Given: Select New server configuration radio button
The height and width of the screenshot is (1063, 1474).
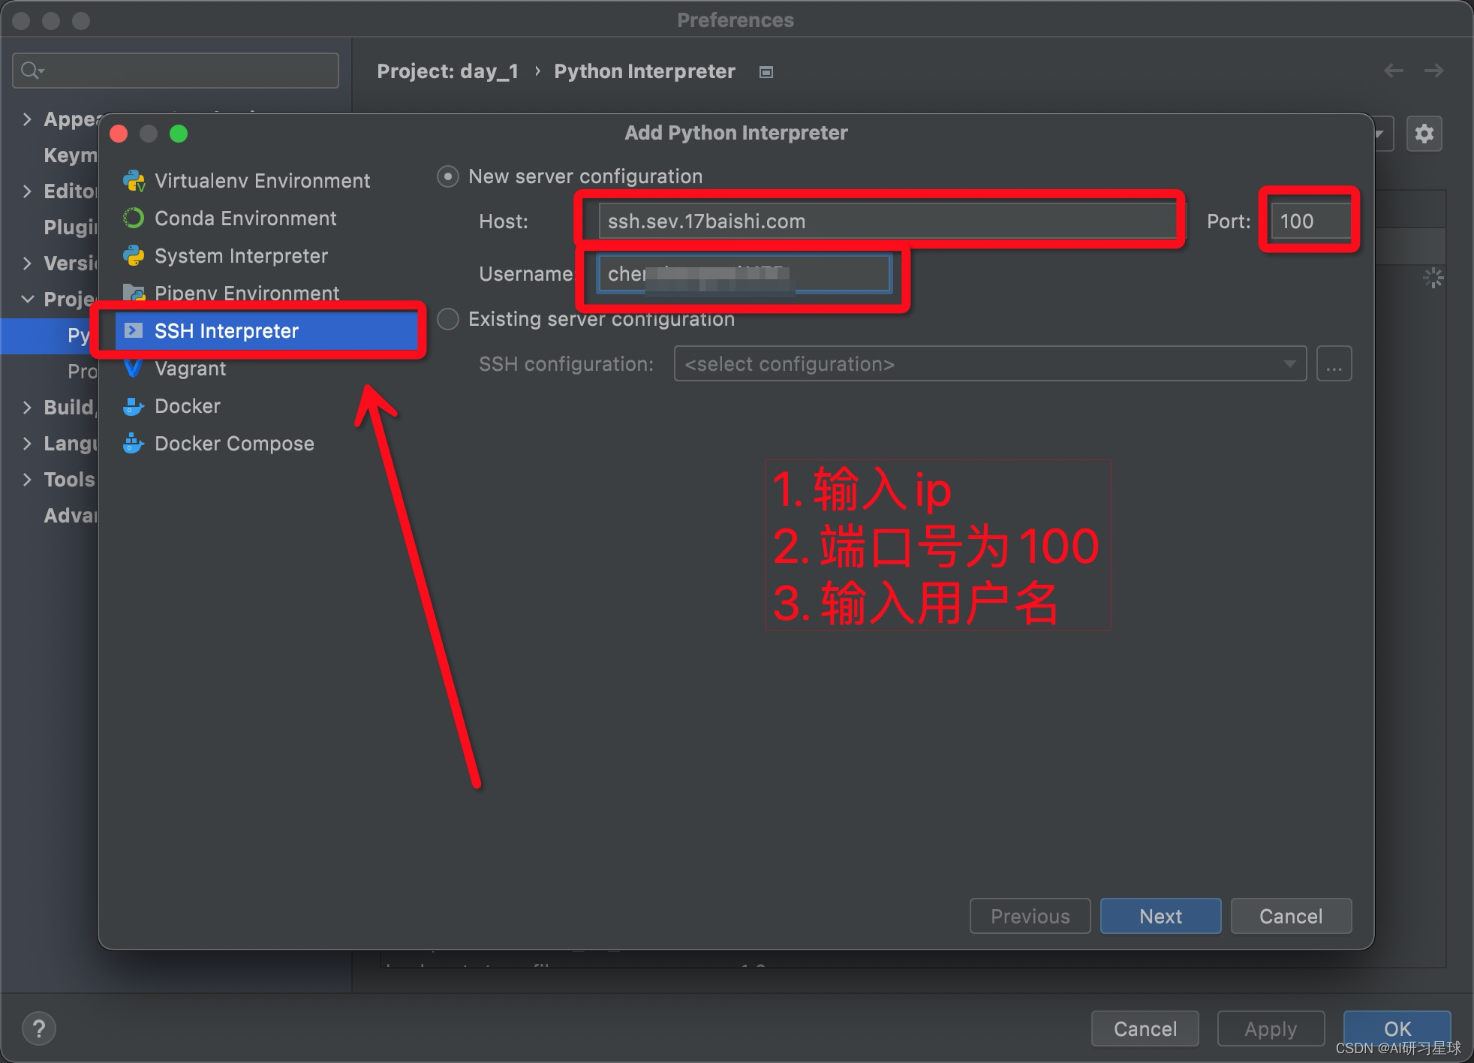Looking at the screenshot, I should [x=448, y=176].
